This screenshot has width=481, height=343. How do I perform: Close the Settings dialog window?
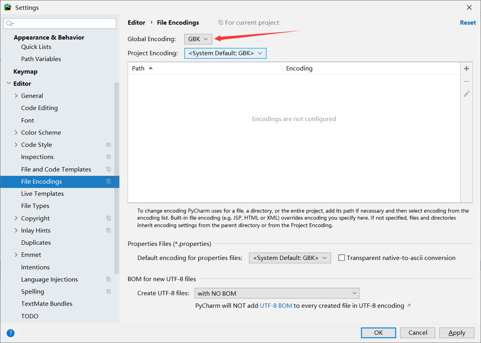469,7
